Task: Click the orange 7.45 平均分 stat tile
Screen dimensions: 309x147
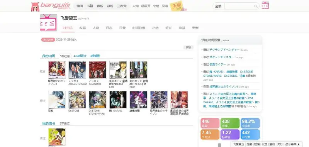Action: tap(210, 134)
